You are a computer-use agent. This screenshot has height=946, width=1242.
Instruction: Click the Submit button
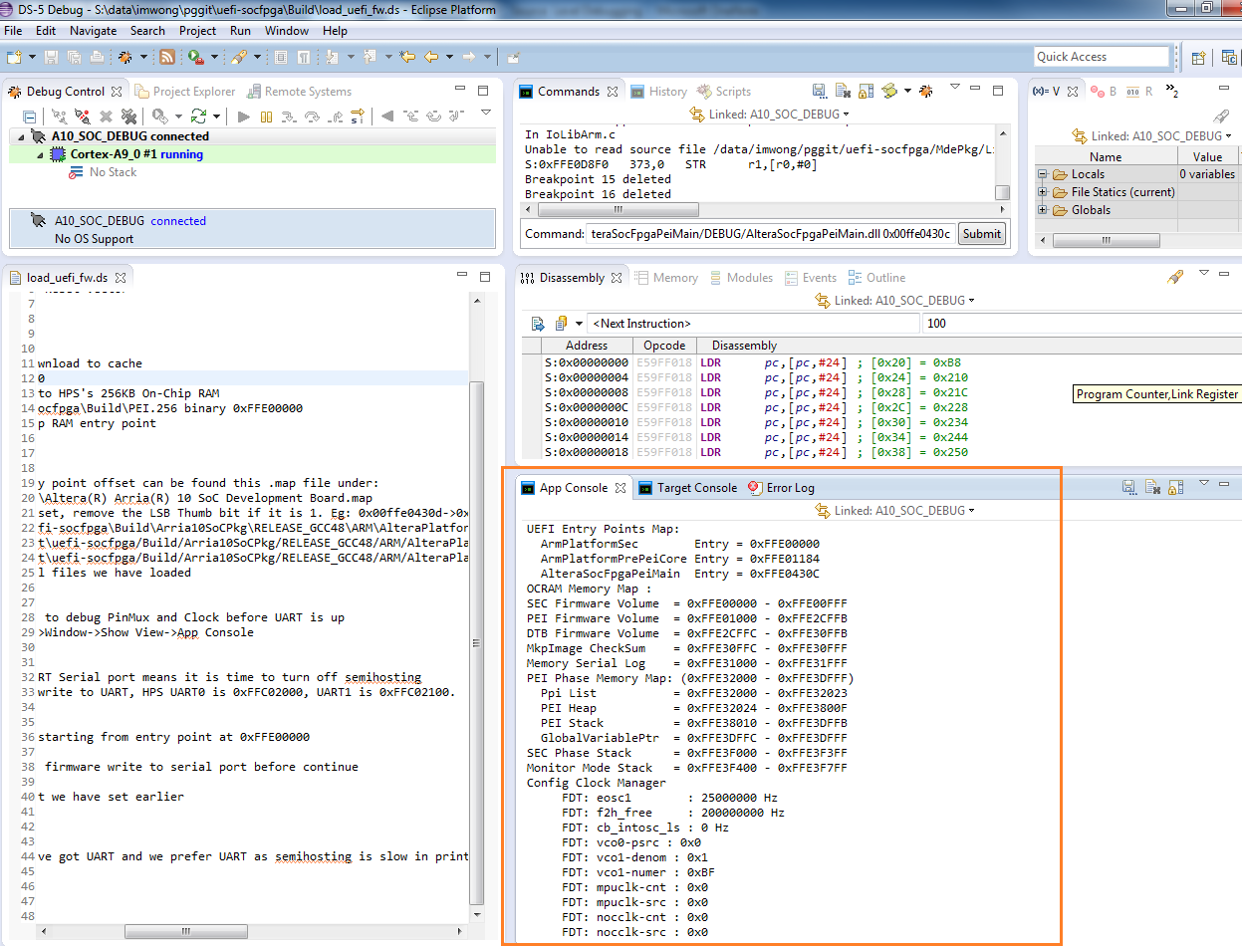tap(981, 234)
